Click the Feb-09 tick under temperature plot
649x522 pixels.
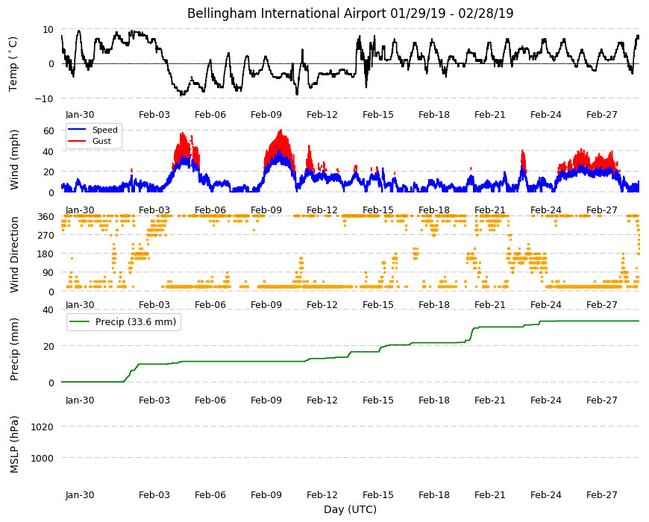(x=266, y=115)
